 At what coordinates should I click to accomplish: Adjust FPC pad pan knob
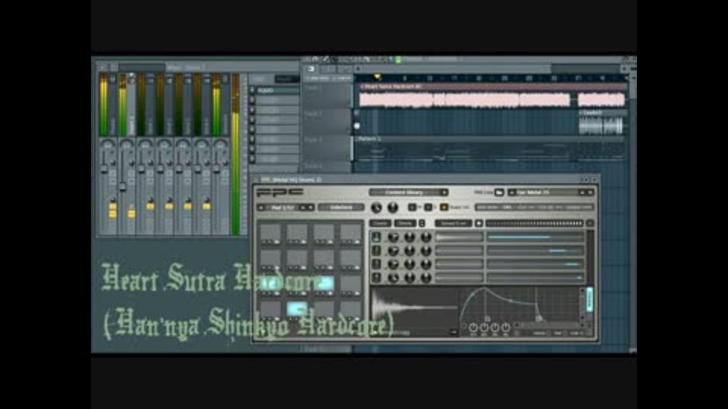[393, 208]
